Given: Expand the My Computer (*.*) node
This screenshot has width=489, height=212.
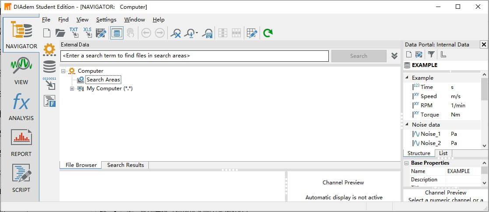Looking at the screenshot, I should pyautogui.click(x=72, y=88).
